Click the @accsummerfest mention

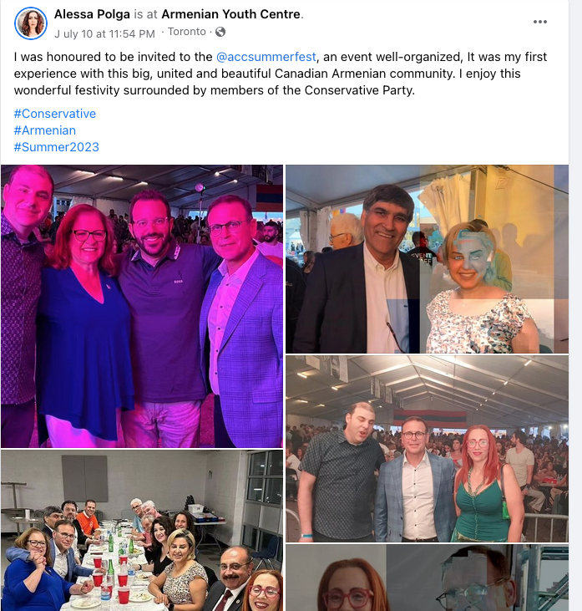point(266,57)
